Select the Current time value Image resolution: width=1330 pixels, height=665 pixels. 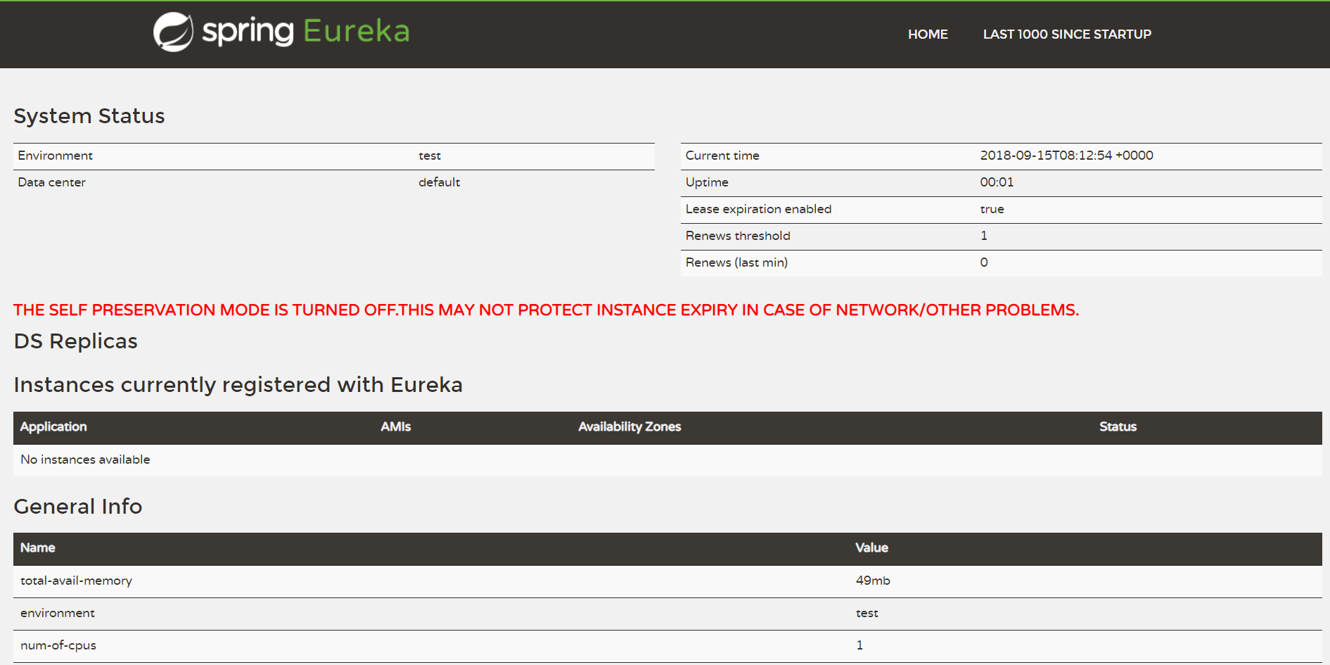click(x=1066, y=156)
